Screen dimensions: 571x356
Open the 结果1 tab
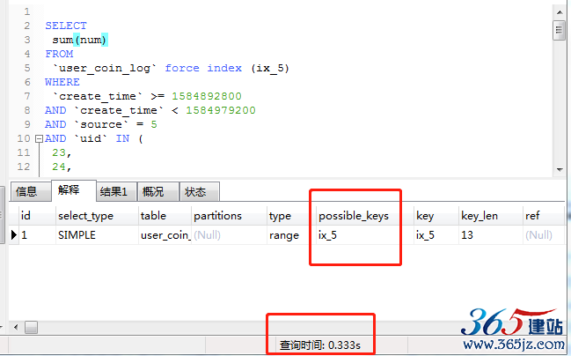(113, 192)
